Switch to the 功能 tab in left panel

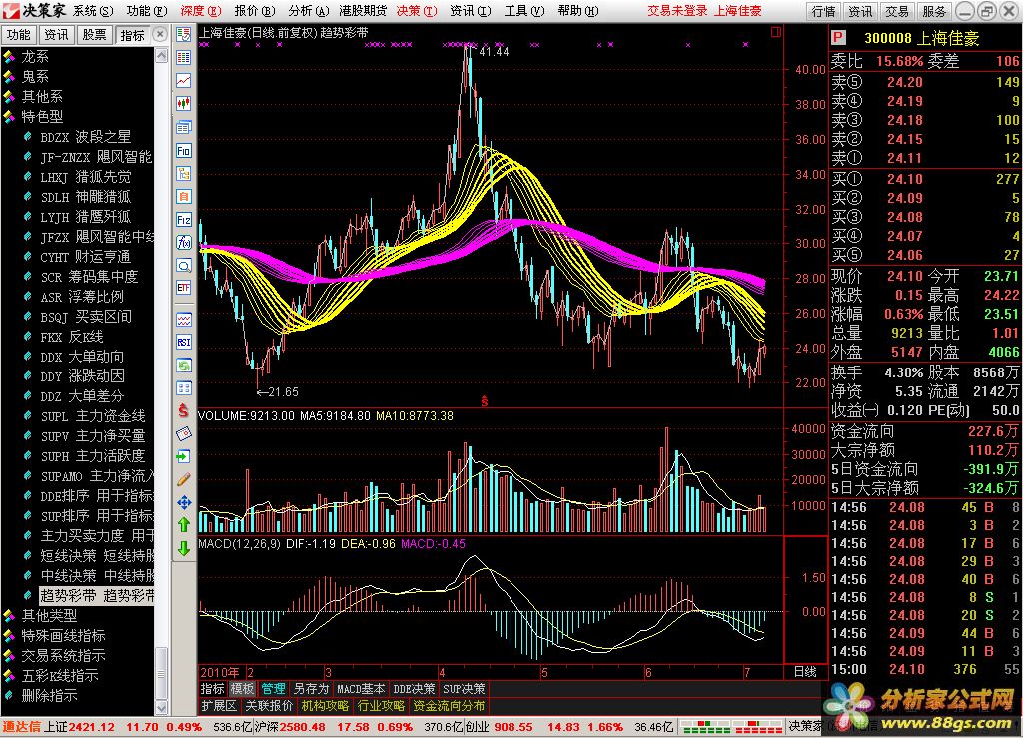pos(19,35)
